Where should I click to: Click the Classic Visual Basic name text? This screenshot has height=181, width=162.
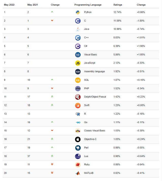(x=95, y=130)
